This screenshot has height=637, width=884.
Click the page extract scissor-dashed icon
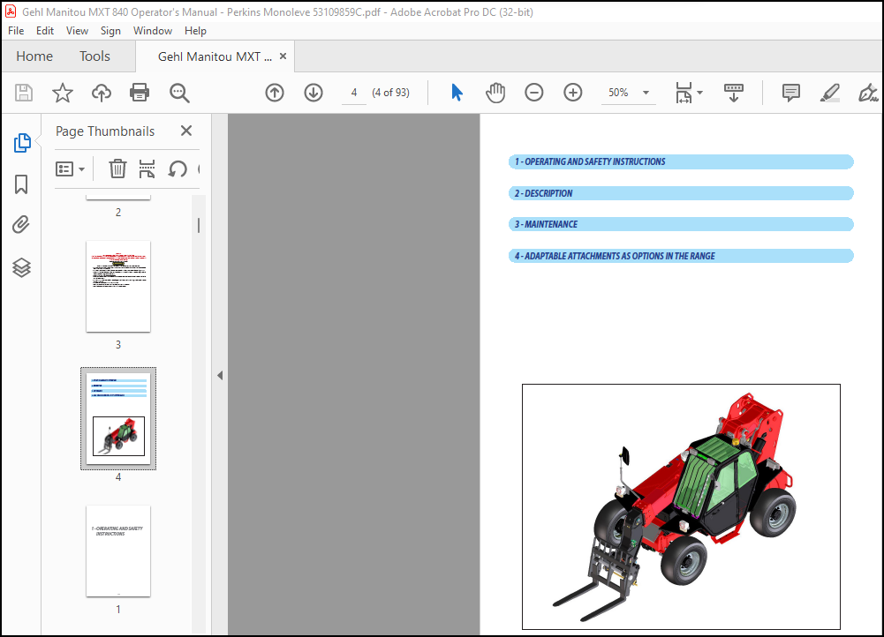click(147, 169)
